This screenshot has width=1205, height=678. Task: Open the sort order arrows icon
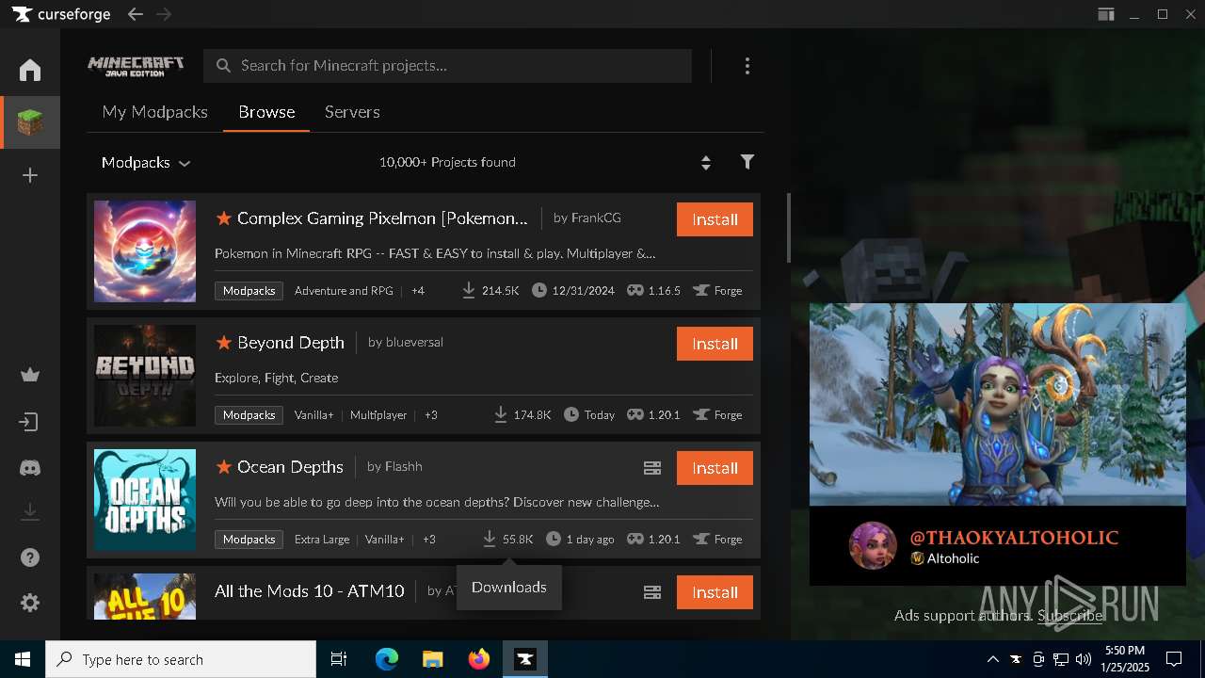706,162
